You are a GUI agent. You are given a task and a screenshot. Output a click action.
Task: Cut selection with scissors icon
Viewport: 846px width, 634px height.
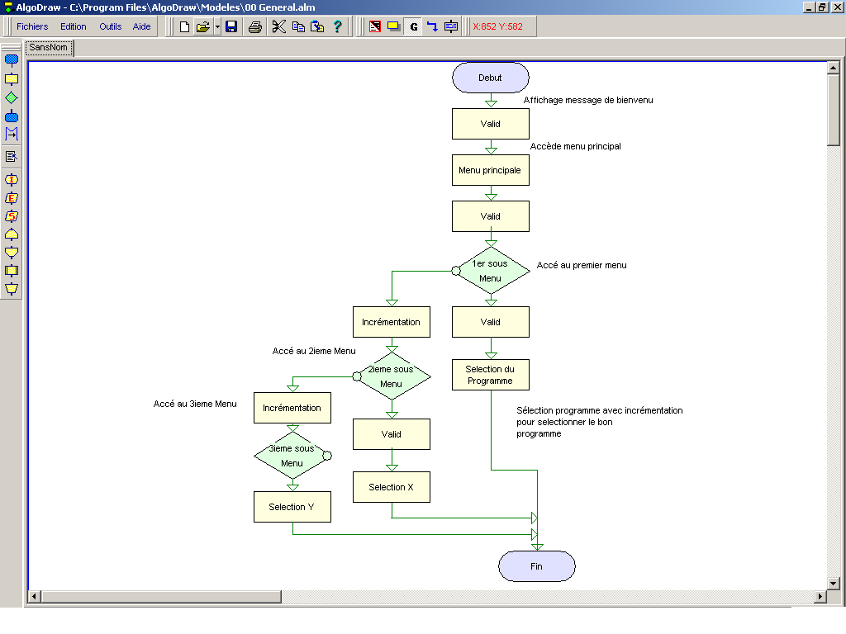click(278, 26)
